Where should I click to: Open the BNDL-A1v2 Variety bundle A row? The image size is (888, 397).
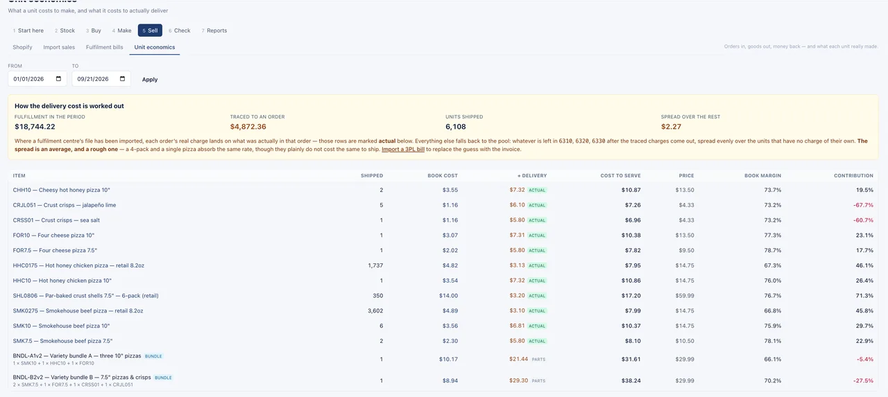point(443,360)
